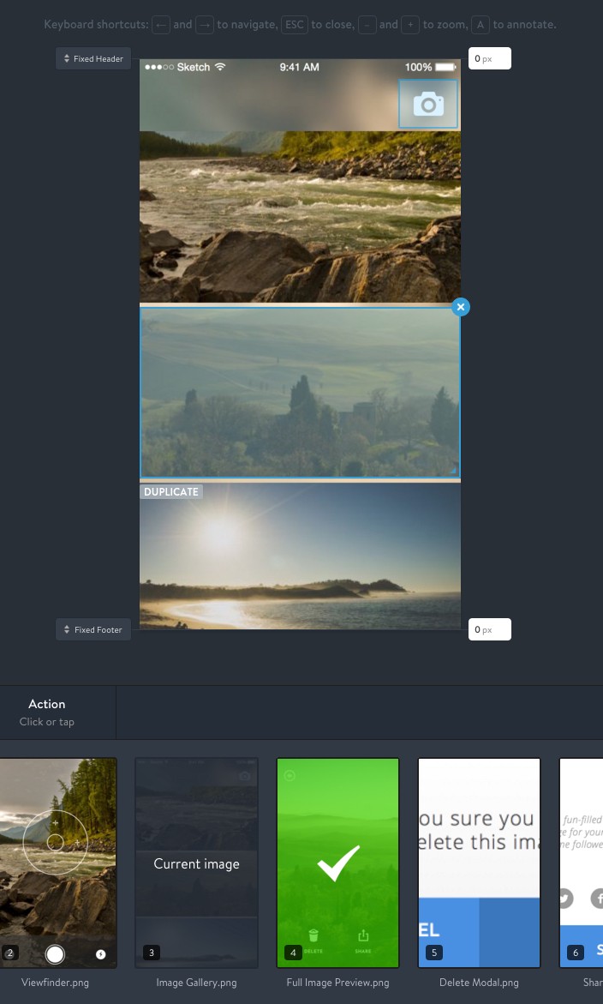Remove the selected hotspot with the blue X

pos(460,307)
